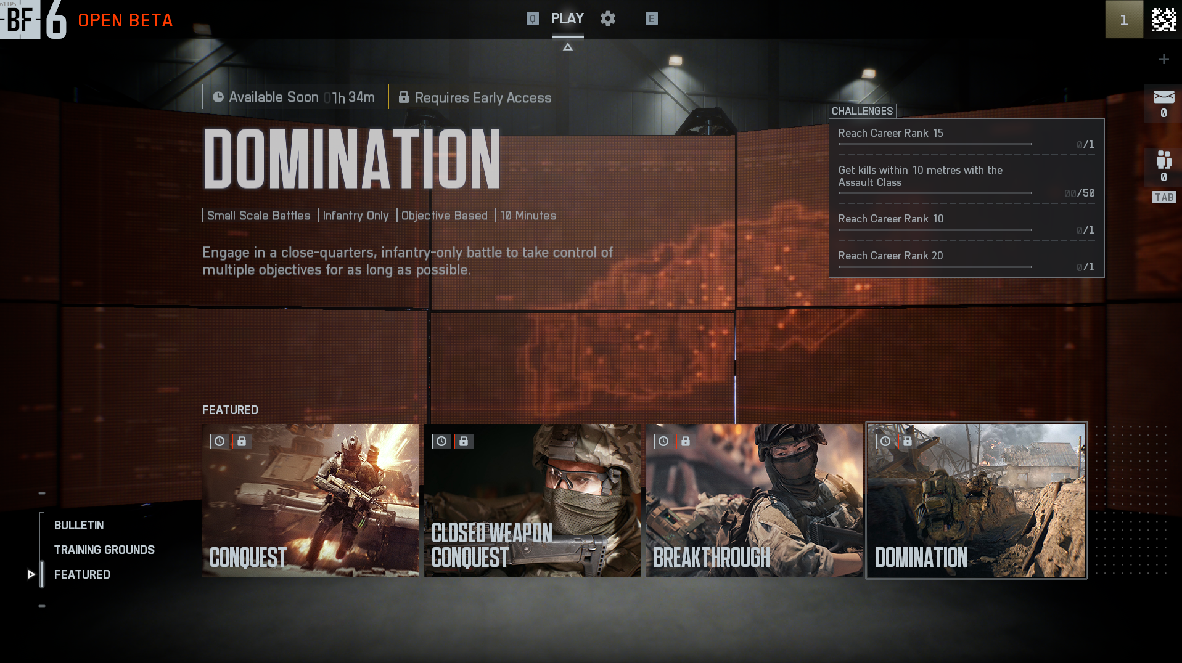Image resolution: width=1182 pixels, height=663 pixels.
Task: Select Reach Career Rank 15 challenge
Action: point(966,138)
